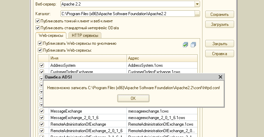Screen dimensions: 264x137
Task: Select the RemoteAdministrationOfExchange name cell
Action: pyautogui.click(x=88, y=124)
